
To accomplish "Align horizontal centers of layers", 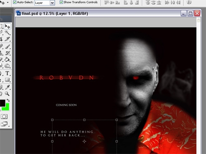I will coord(131,2).
